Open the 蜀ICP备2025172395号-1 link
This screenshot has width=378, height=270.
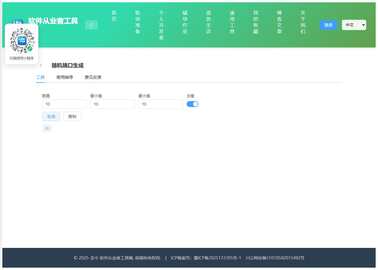[x=217, y=258]
